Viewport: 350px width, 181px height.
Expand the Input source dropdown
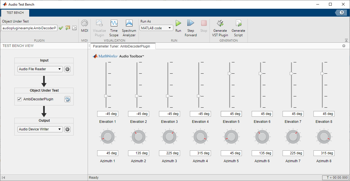pyautogui.click(x=40, y=69)
